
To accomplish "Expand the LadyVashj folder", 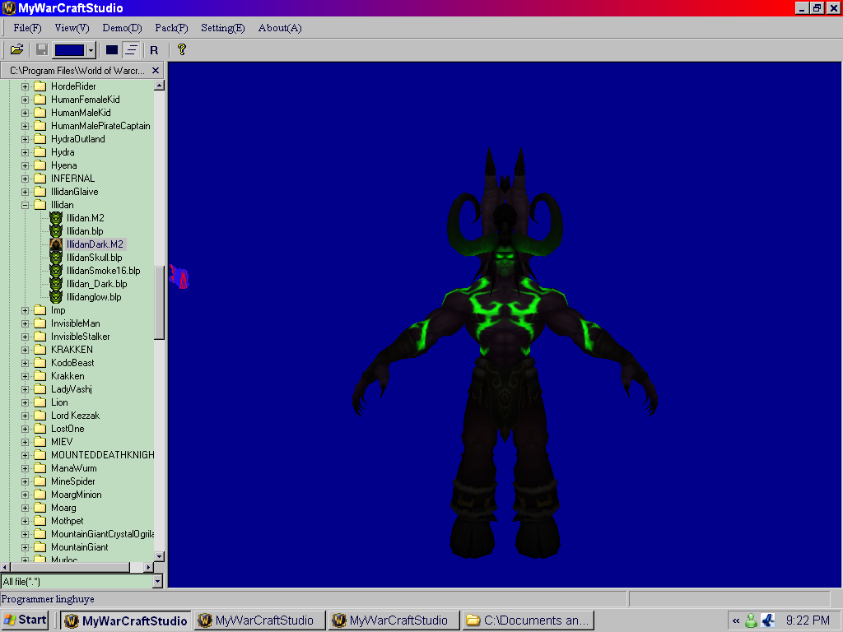I will coord(25,389).
